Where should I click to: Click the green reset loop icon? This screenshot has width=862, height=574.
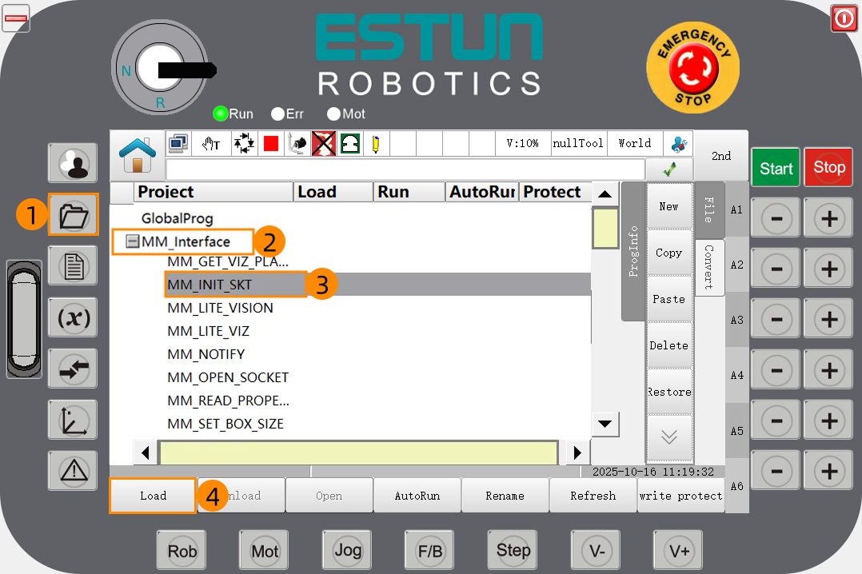coord(350,144)
